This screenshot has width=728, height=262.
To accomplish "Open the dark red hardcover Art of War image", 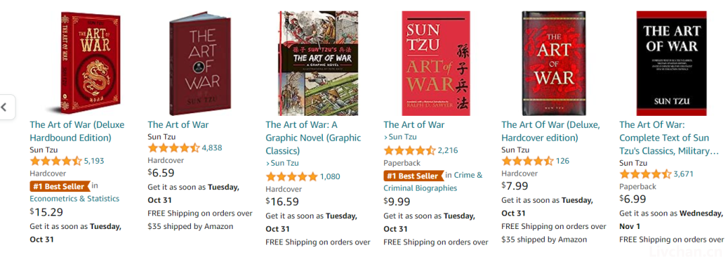I will (201, 63).
